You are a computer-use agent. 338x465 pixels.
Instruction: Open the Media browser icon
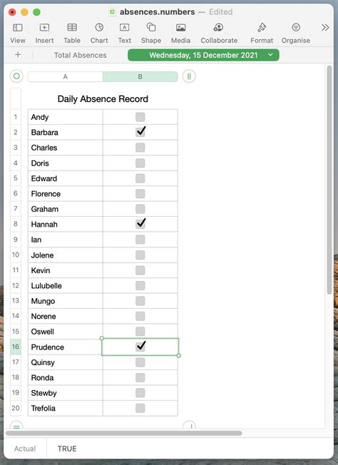pos(181,28)
